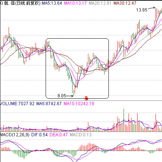Select the tallest green volume bar
Image resolution: width=162 pixels, height=162 pixels.
[x=124, y=120]
